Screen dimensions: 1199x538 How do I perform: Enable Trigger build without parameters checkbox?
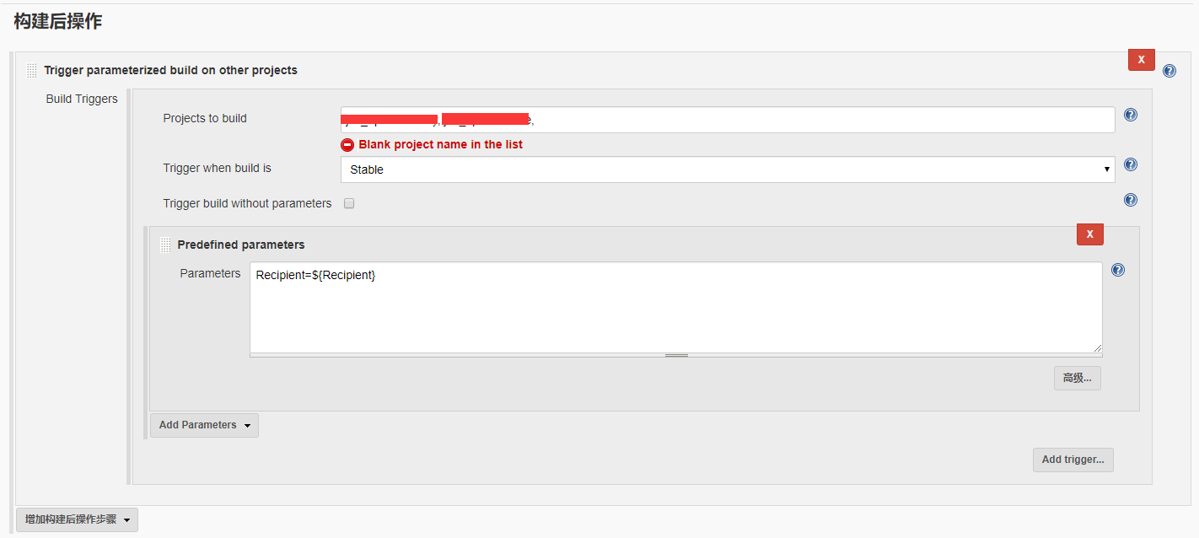coord(349,203)
